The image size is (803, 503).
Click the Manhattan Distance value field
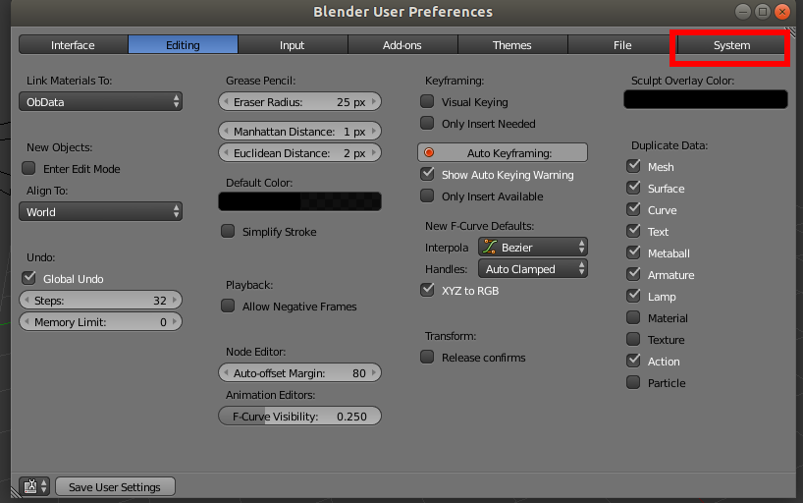pyautogui.click(x=299, y=132)
